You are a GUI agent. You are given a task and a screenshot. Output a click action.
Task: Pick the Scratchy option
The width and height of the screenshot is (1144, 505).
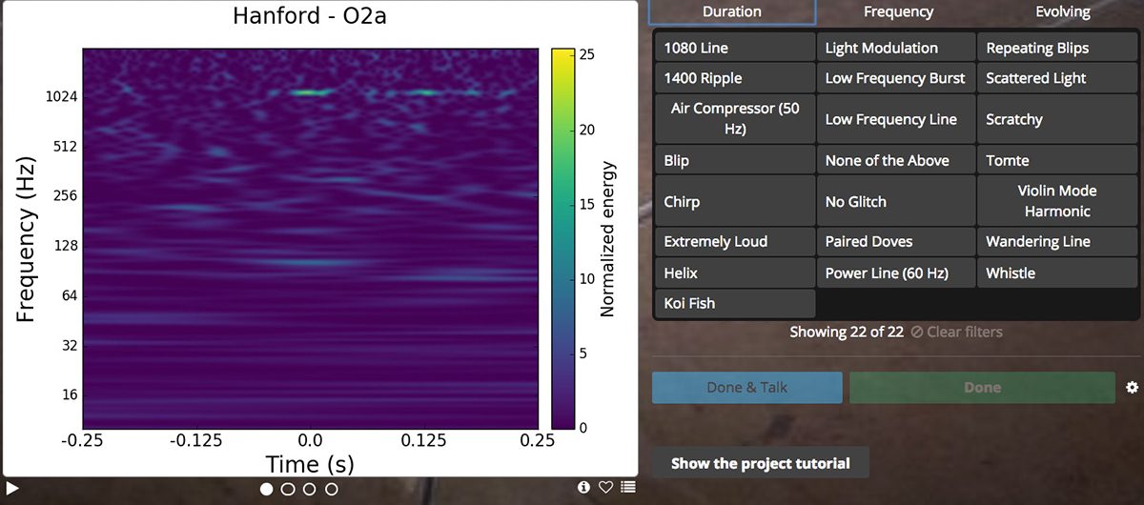1058,119
